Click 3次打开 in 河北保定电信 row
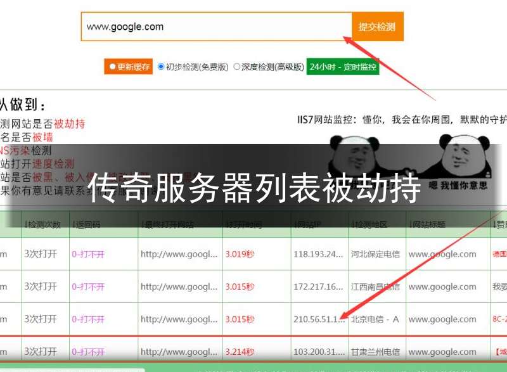Viewport: 507px width, 372px height. click(41, 254)
